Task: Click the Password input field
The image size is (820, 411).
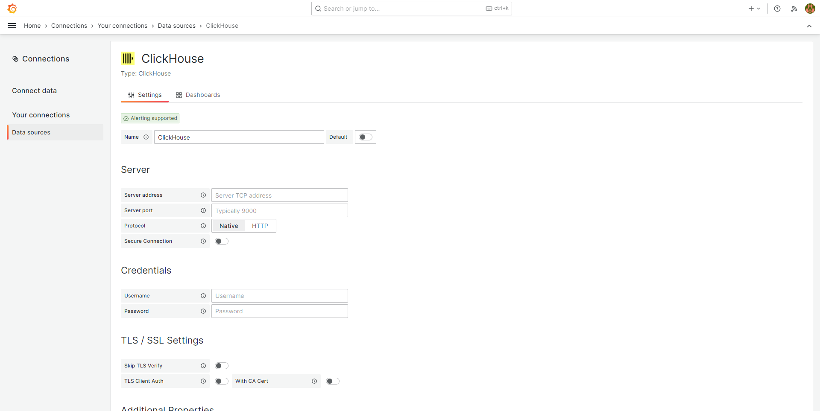Action: pyautogui.click(x=280, y=311)
